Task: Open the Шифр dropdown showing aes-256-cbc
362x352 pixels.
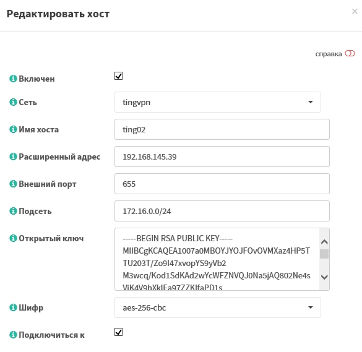Action: coord(218,307)
